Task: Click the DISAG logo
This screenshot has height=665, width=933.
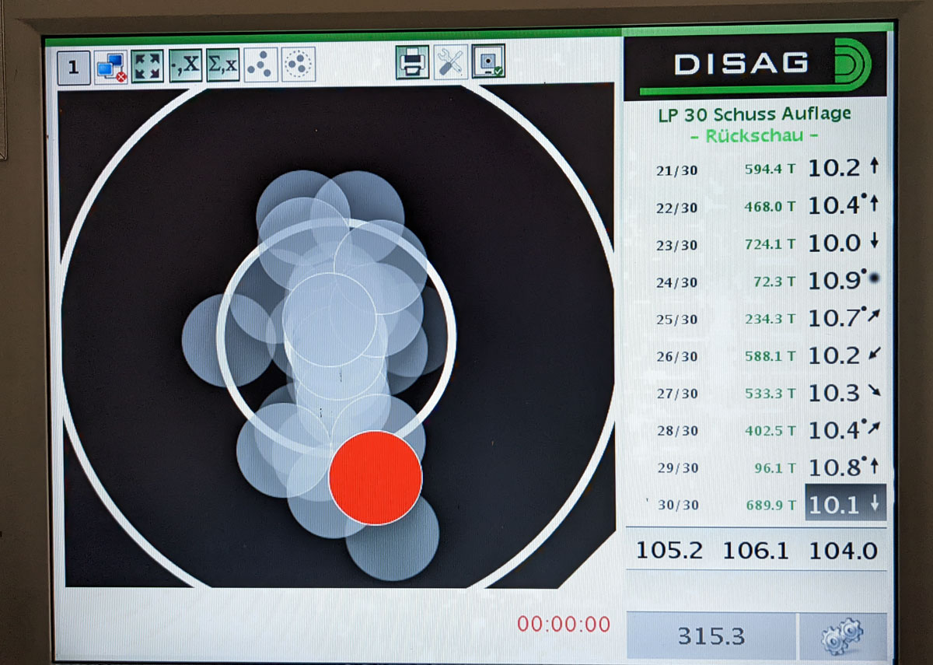Action: tap(754, 65)
